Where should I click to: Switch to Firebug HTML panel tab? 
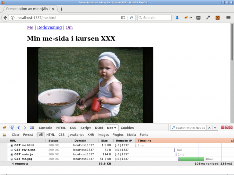tap(61, 128)
